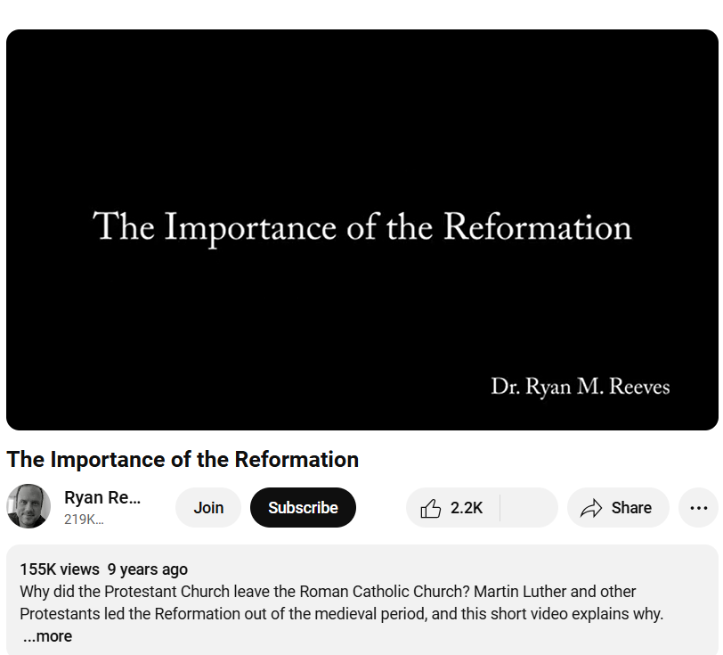This screenshot has width=723, height=655.
Task: Subscribe to the channel
Action: 303,508
